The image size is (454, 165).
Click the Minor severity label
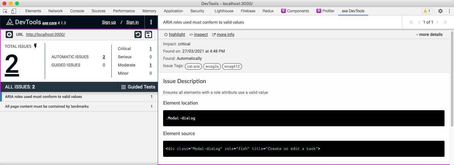[123, 73]
